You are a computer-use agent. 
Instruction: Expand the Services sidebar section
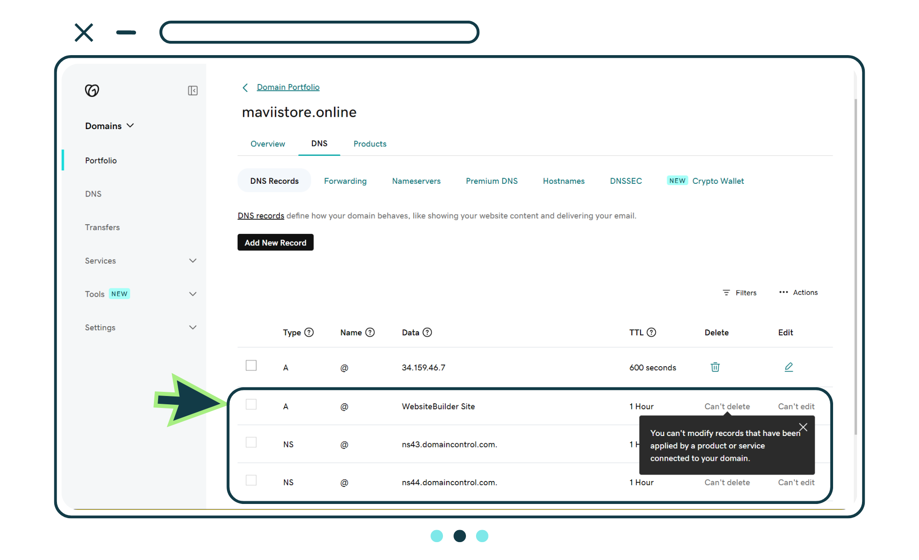click(x=193, y=260)
